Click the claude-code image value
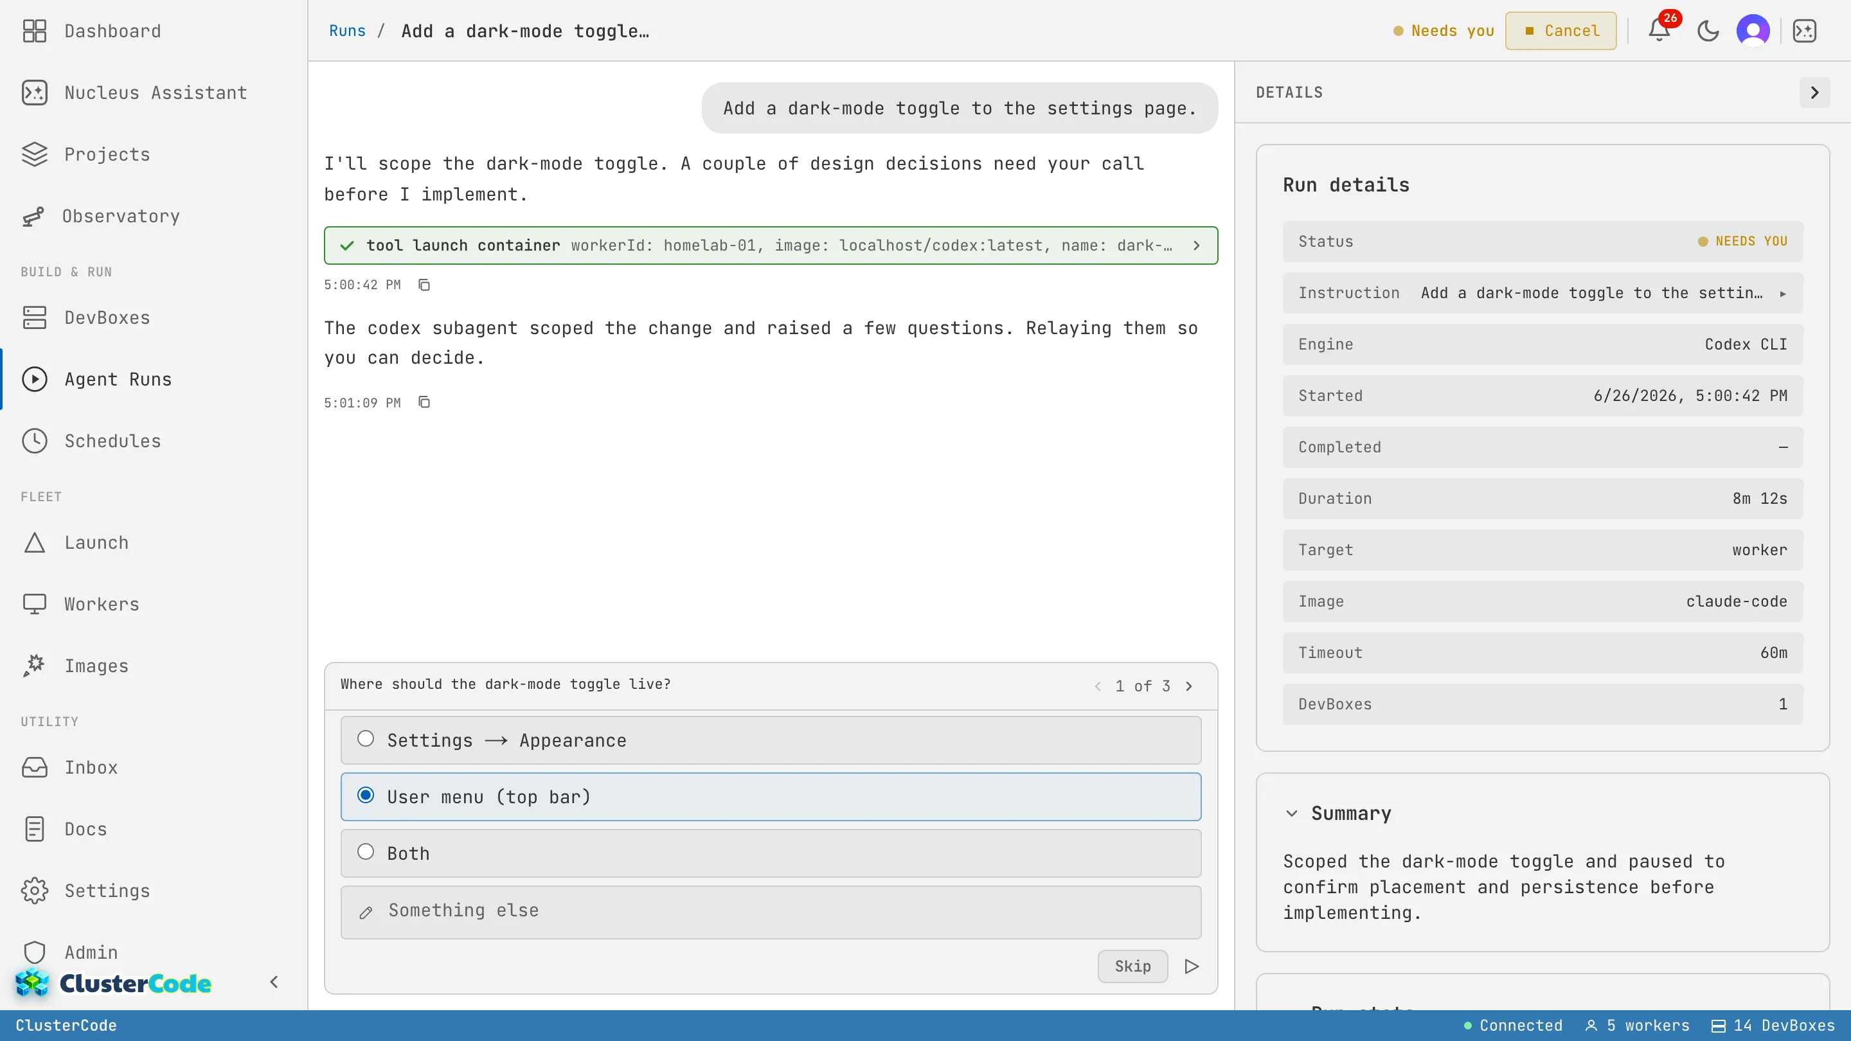This screenshot has height=1041, width=1851. click(1736, 601)
